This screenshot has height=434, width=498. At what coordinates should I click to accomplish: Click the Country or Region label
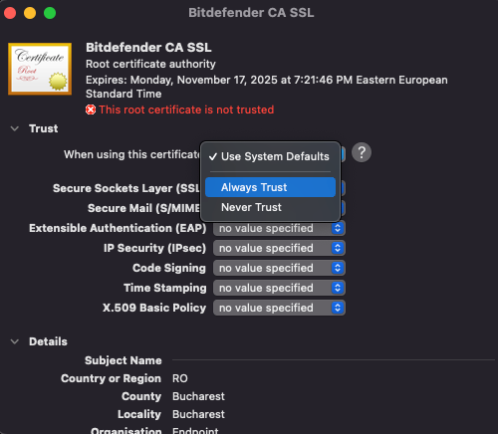point(111,378)
